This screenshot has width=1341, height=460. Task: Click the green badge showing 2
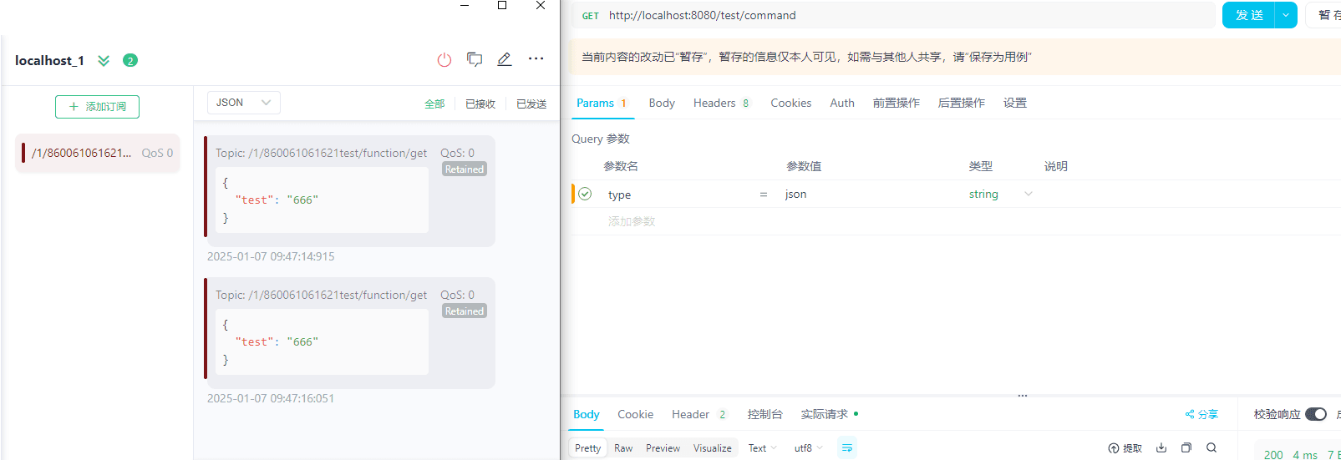[x=130, y=60]
